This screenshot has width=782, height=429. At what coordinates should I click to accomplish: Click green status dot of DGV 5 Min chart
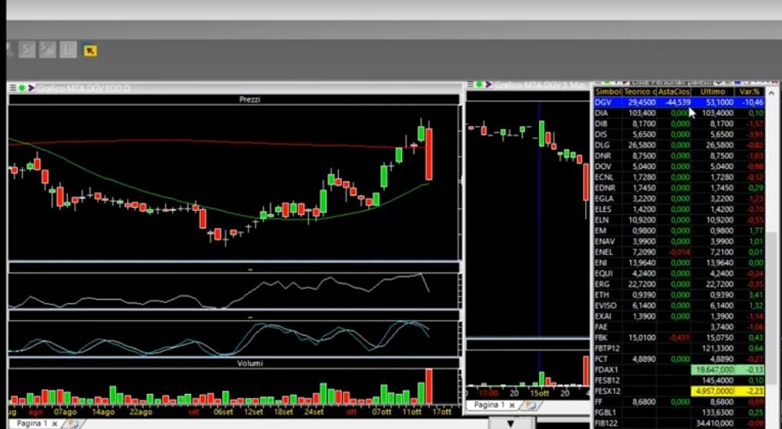click(x=479, y=85)
